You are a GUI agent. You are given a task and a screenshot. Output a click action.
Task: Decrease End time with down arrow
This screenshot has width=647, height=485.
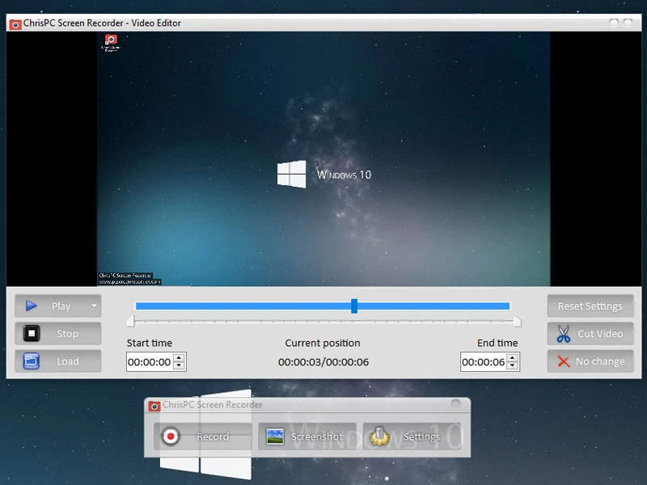click(512, 366)
